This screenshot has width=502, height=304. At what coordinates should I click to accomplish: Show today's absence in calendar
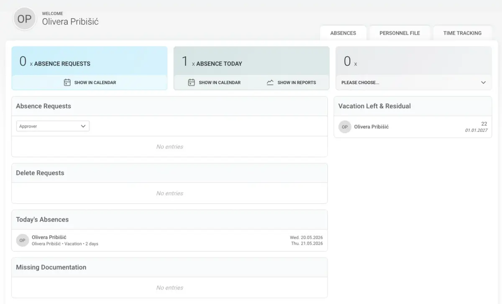[214, 82]
